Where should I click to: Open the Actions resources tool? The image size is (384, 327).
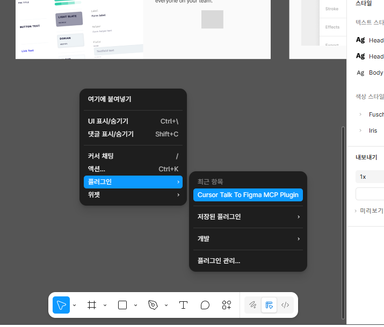point(227,305)
